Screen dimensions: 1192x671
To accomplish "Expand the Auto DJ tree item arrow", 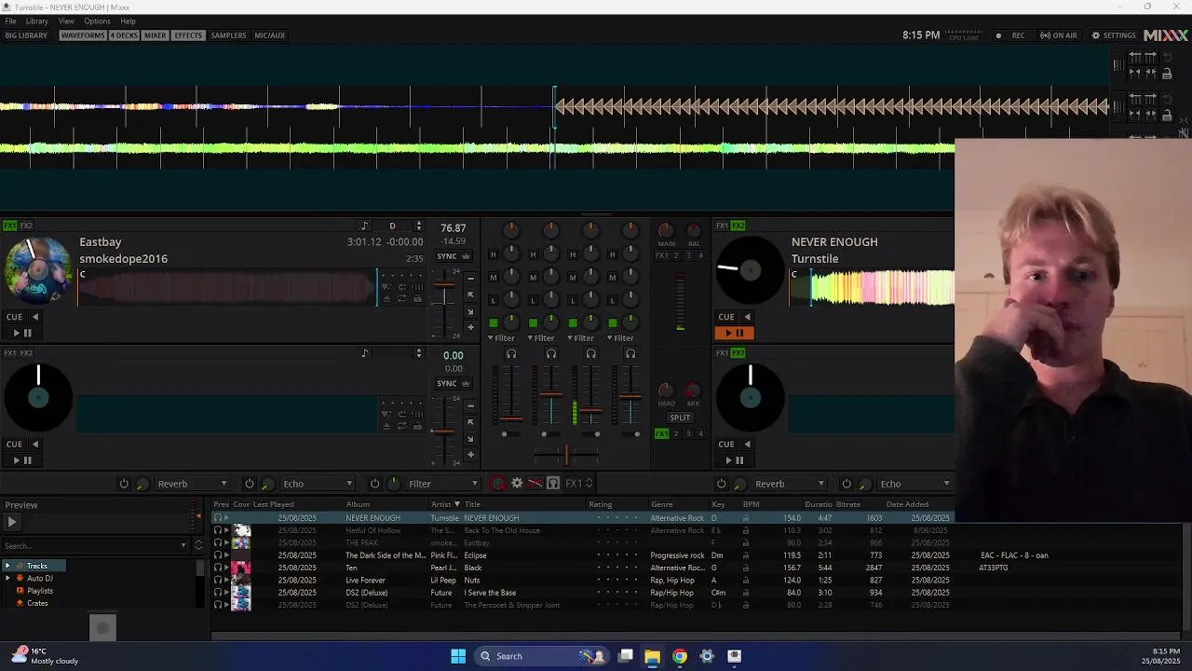I will (7, 578).
